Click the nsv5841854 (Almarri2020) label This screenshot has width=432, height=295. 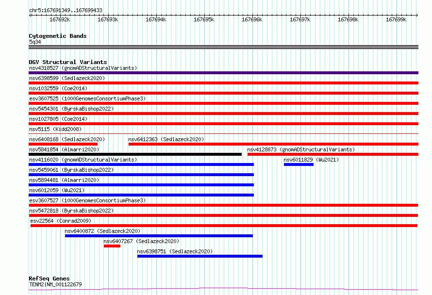click(x=64, y=149)
